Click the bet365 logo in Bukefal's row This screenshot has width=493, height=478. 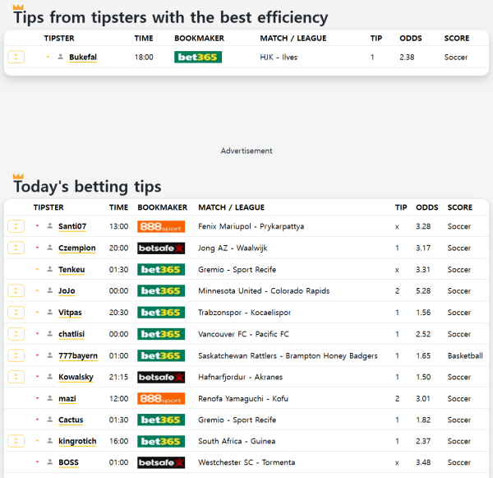tap(198, 58)
